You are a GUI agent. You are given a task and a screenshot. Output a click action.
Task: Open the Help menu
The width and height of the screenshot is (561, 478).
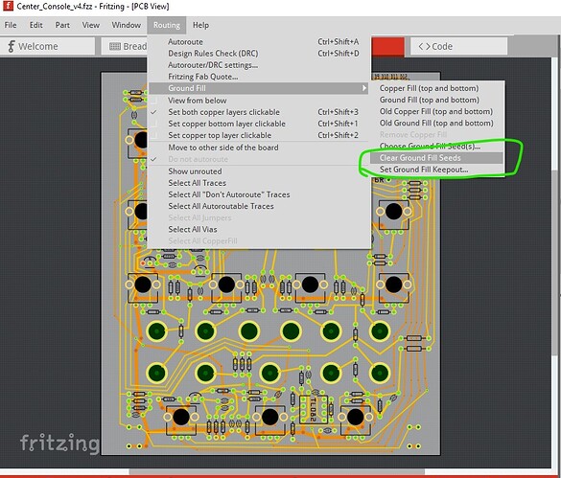200,25
